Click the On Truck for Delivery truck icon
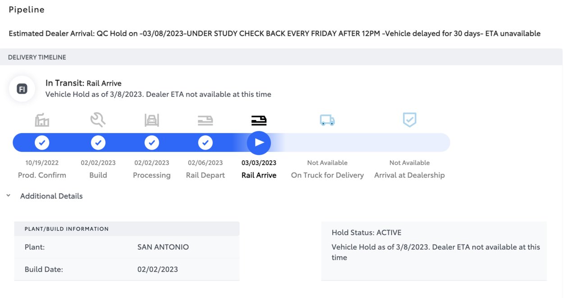The image size is (576, 298). point(327,120)
